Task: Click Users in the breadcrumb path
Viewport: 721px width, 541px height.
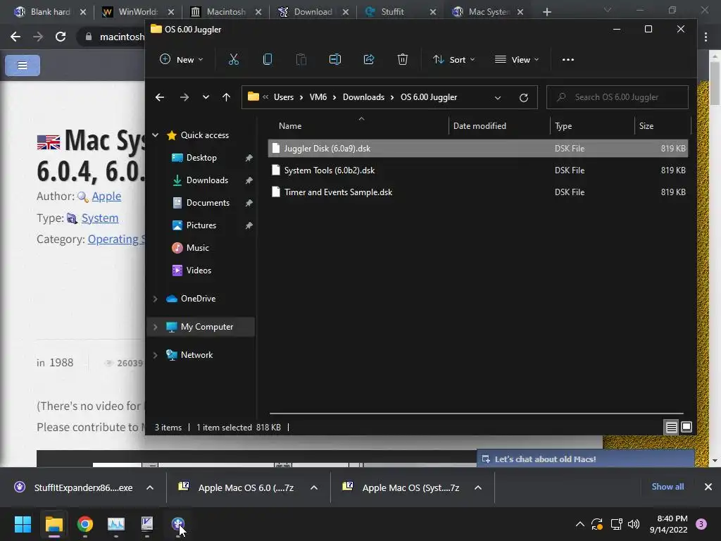Action: tap(283, 97)
